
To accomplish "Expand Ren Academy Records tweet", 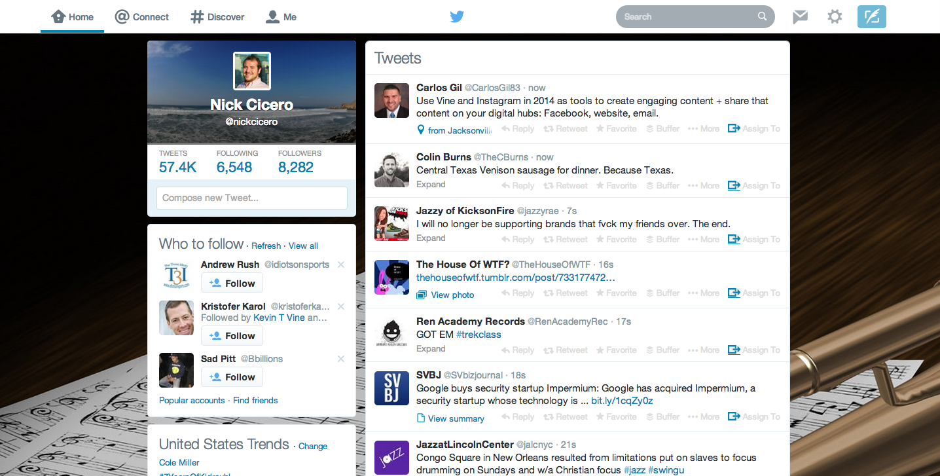I will [x=431, y=349].
